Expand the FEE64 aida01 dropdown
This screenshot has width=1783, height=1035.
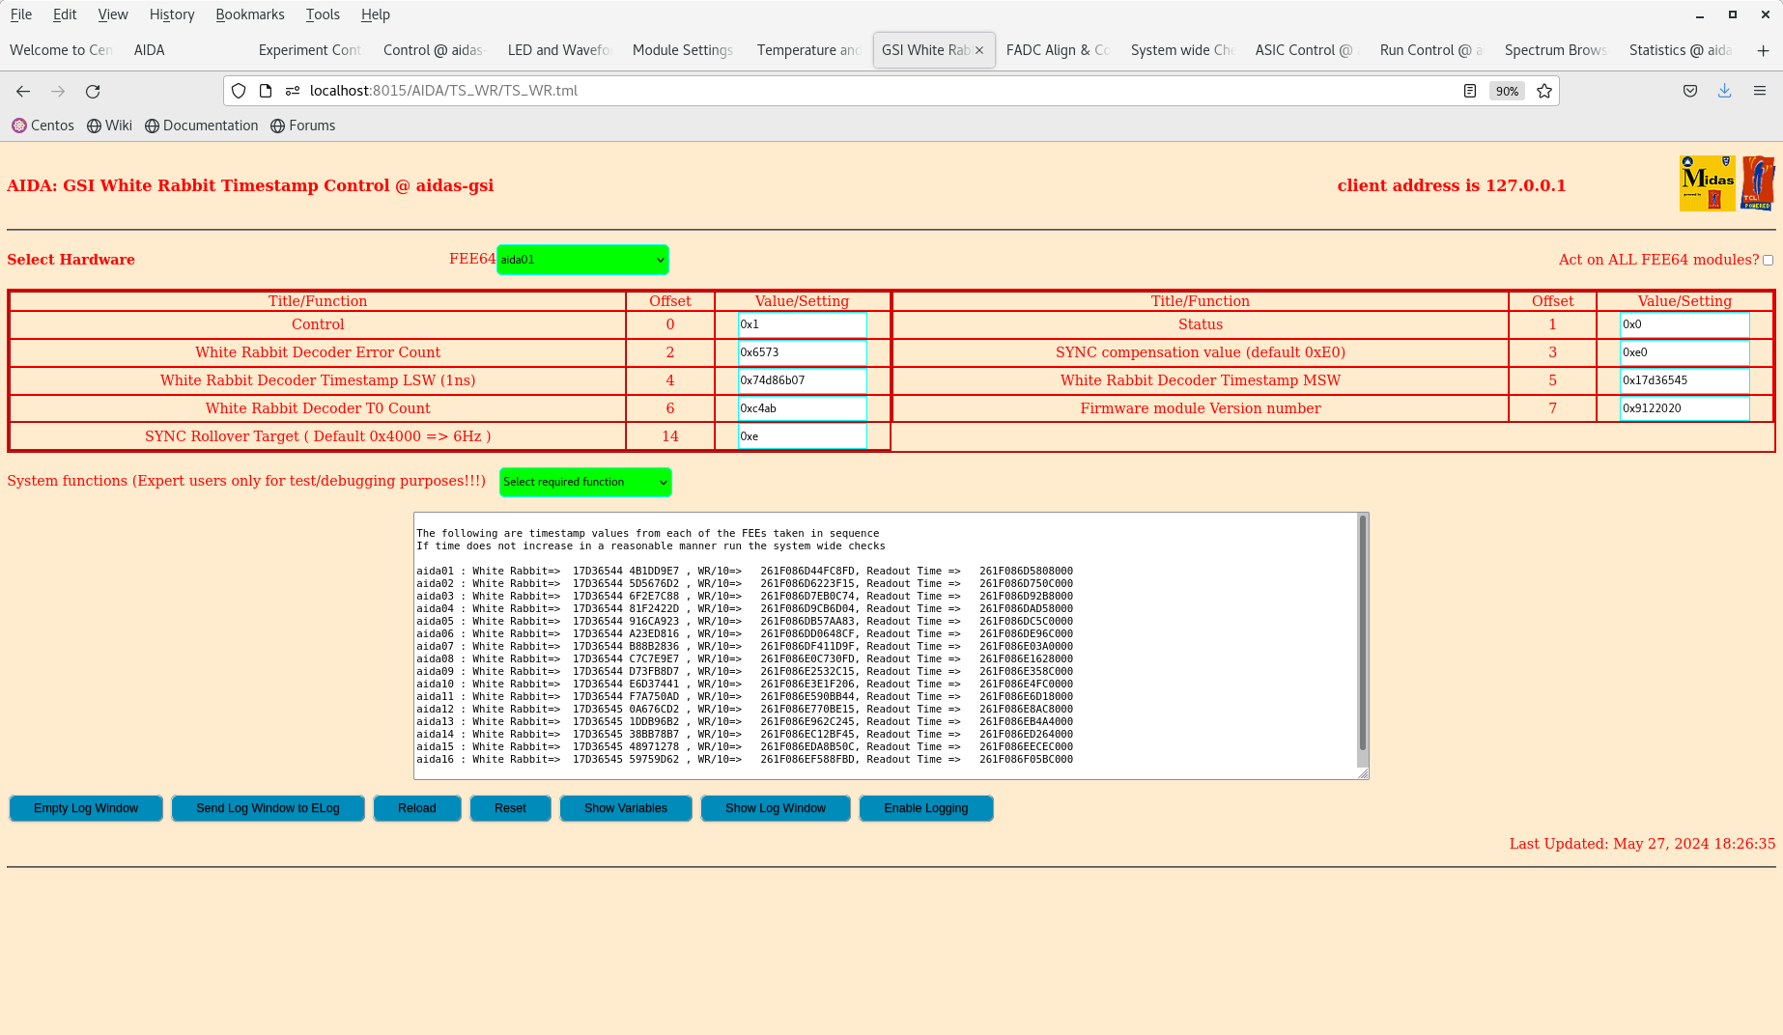point(582,260)
